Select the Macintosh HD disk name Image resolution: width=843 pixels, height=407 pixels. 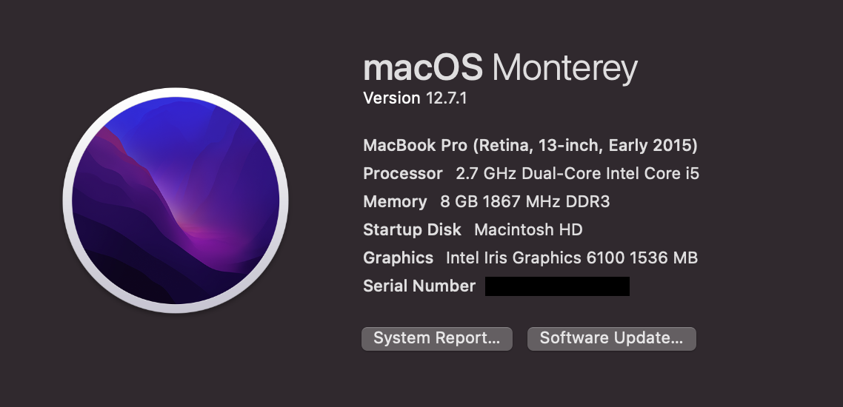pos(528,230)
